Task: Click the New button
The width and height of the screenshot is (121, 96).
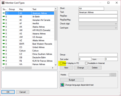Action: coord(66,68)
